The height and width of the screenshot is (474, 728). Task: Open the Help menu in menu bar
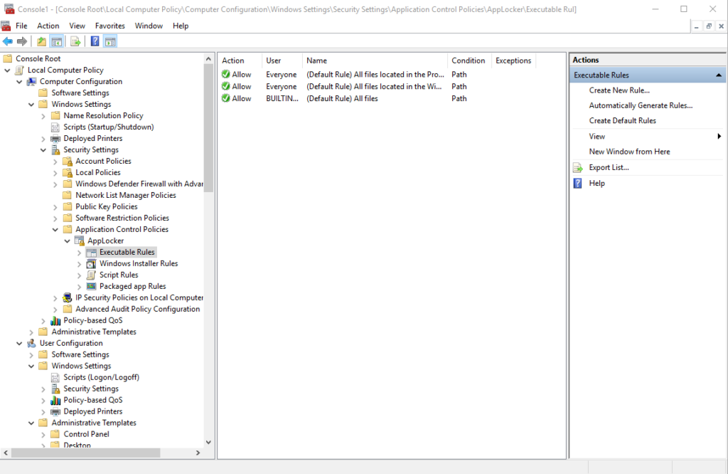point(181,26)
